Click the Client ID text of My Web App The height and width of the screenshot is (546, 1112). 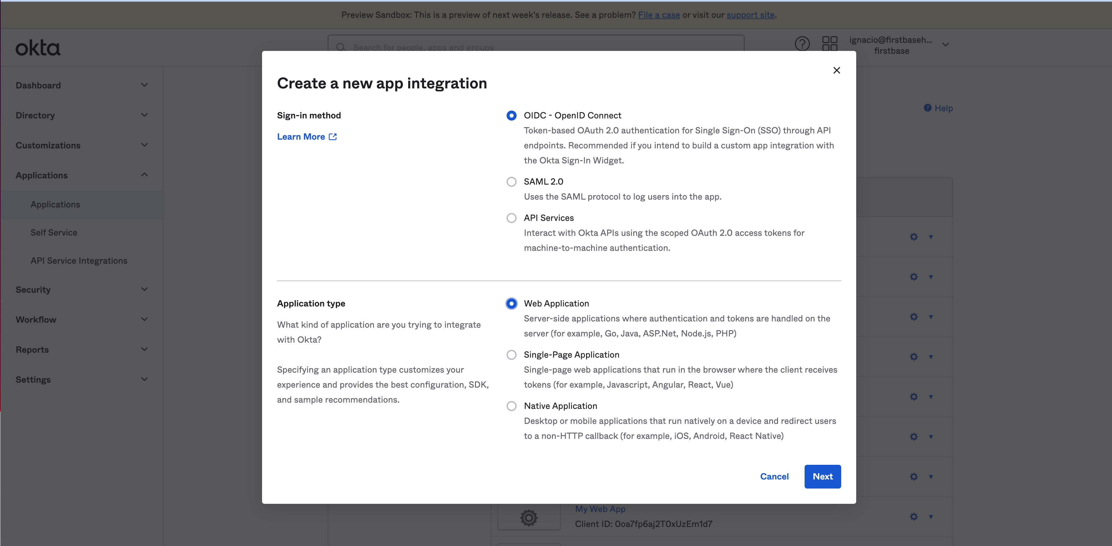click(643, 524)
